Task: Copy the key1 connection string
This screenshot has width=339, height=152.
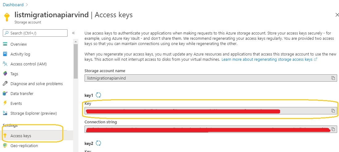Action: click(x=333, y=129)
